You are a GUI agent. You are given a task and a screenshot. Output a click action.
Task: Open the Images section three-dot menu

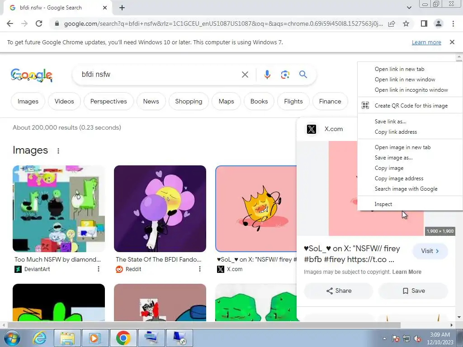coord(58,151)
